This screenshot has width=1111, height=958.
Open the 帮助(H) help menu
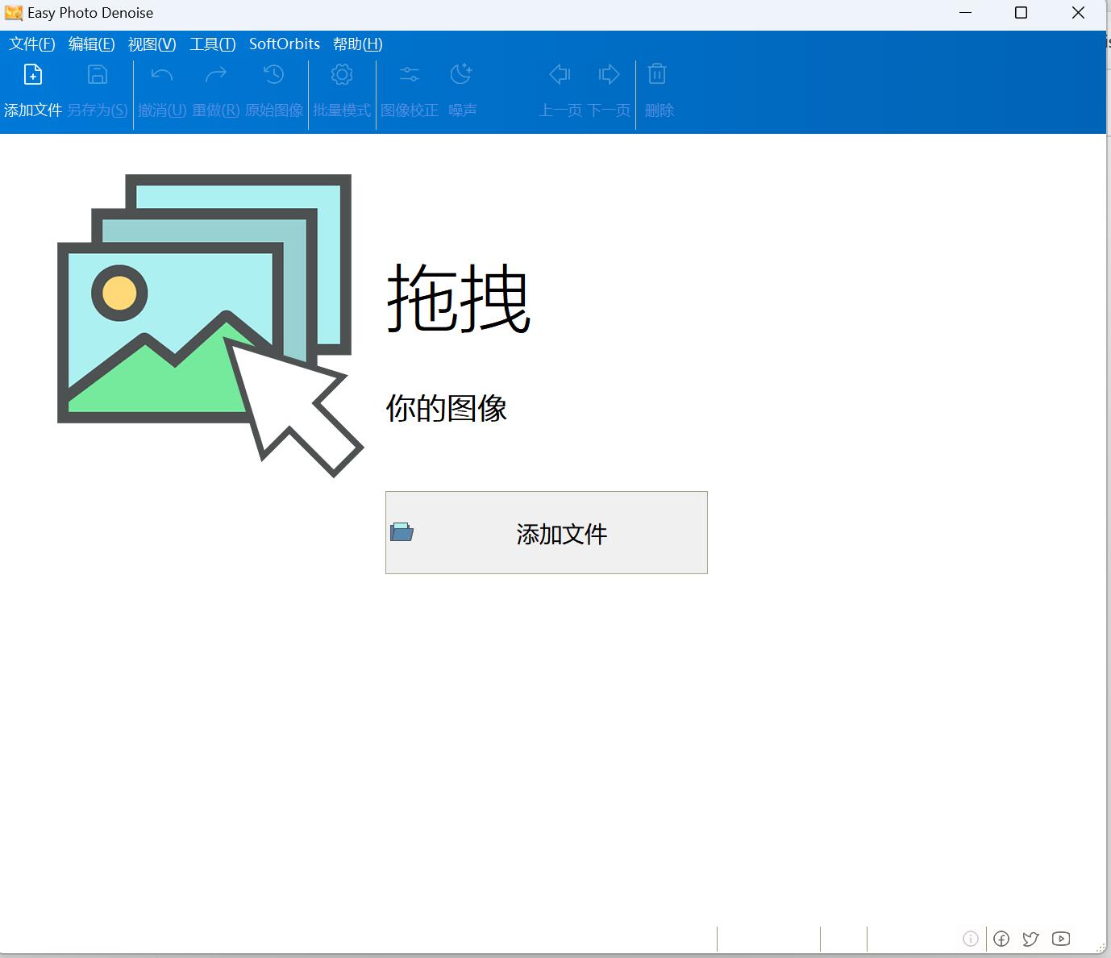[358, 44]
